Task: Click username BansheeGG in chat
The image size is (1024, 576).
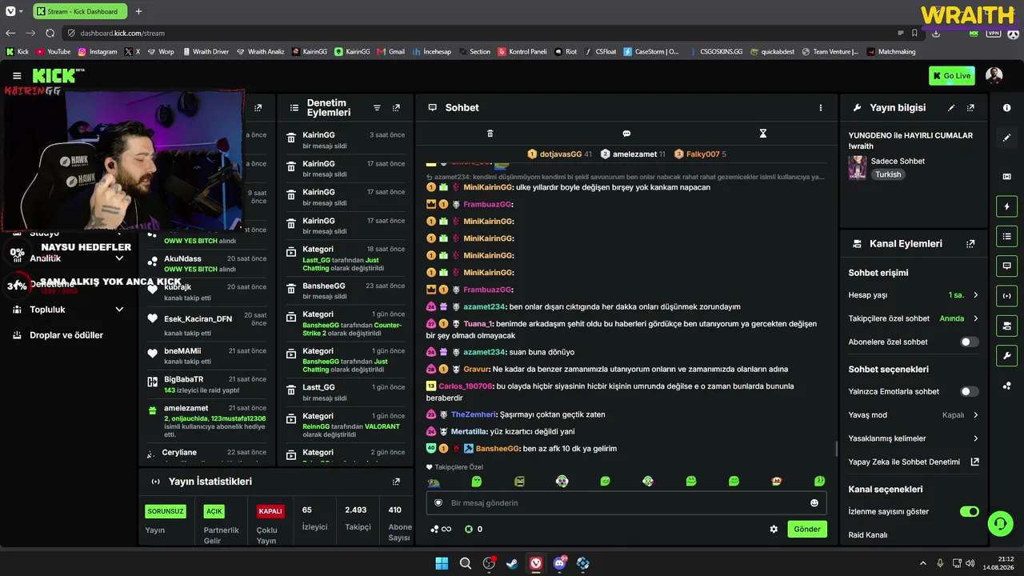Action: pyautogui.click(x=497, y=449)
